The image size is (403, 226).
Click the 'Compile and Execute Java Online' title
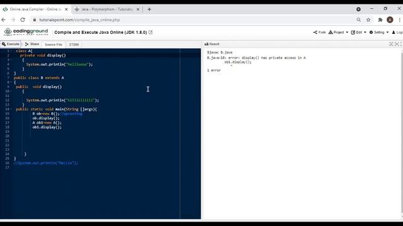click(x=101, y=32)
